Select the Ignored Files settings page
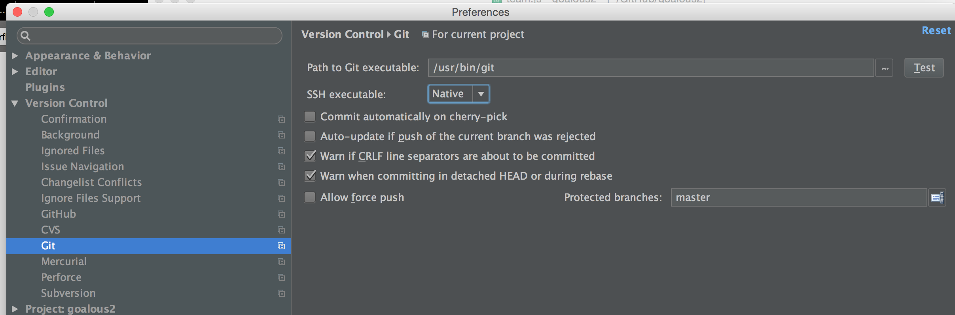Screen dimensions: 955x315 pyautogui.click(x=73, y=150)
